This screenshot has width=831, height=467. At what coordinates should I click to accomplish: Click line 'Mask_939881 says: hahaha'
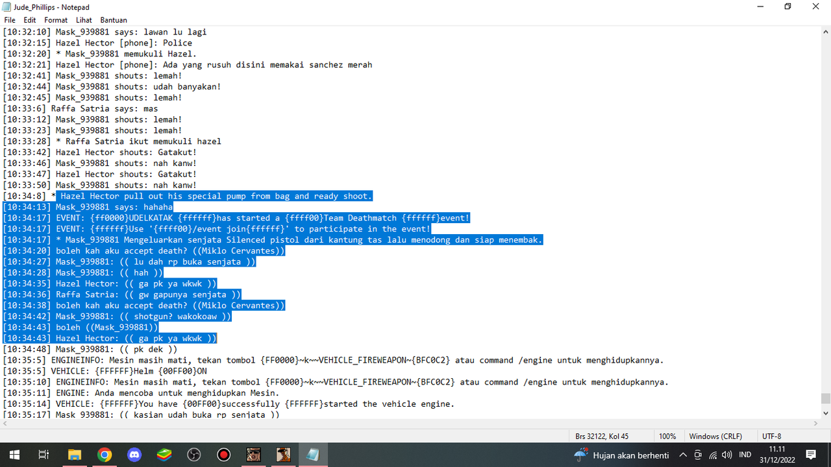(x=88, y=207)
